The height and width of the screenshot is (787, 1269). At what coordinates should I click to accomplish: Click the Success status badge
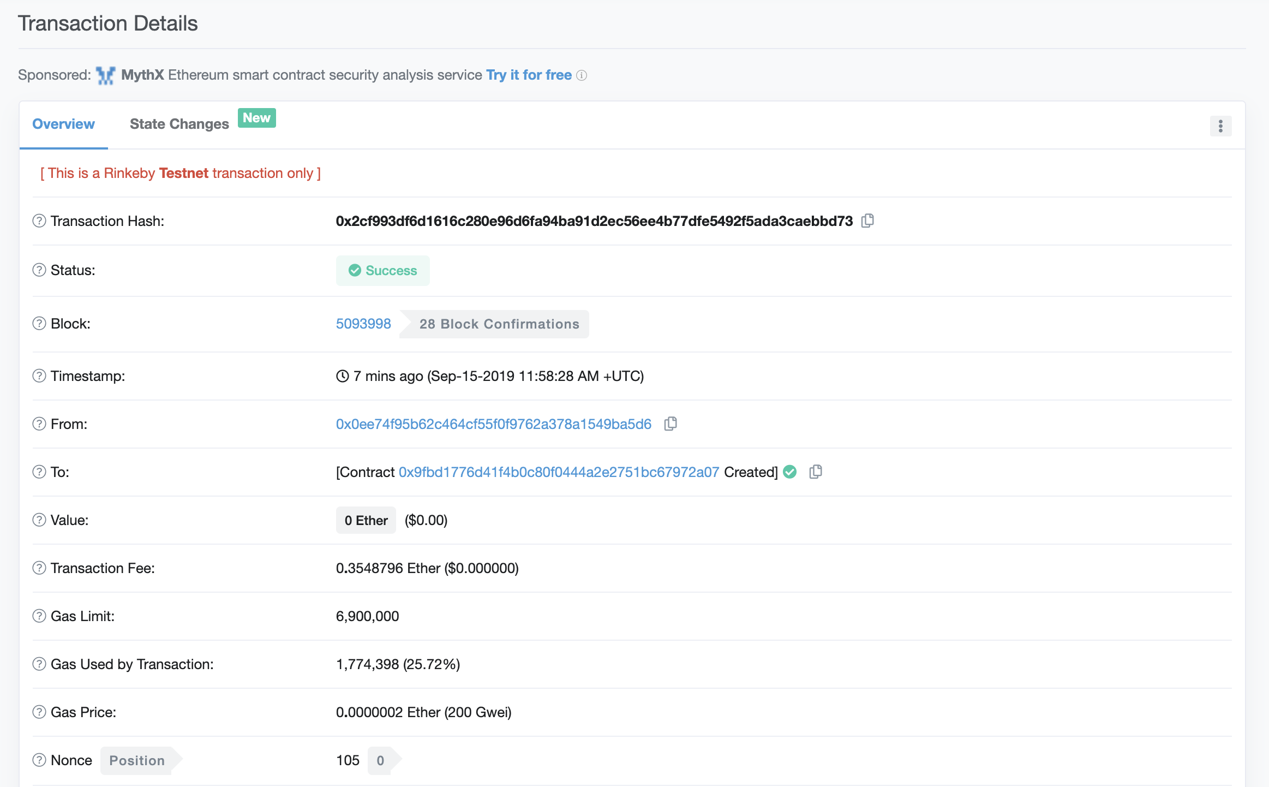(x=382, y=271)
